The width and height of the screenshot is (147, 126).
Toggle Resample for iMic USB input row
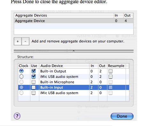111,93
